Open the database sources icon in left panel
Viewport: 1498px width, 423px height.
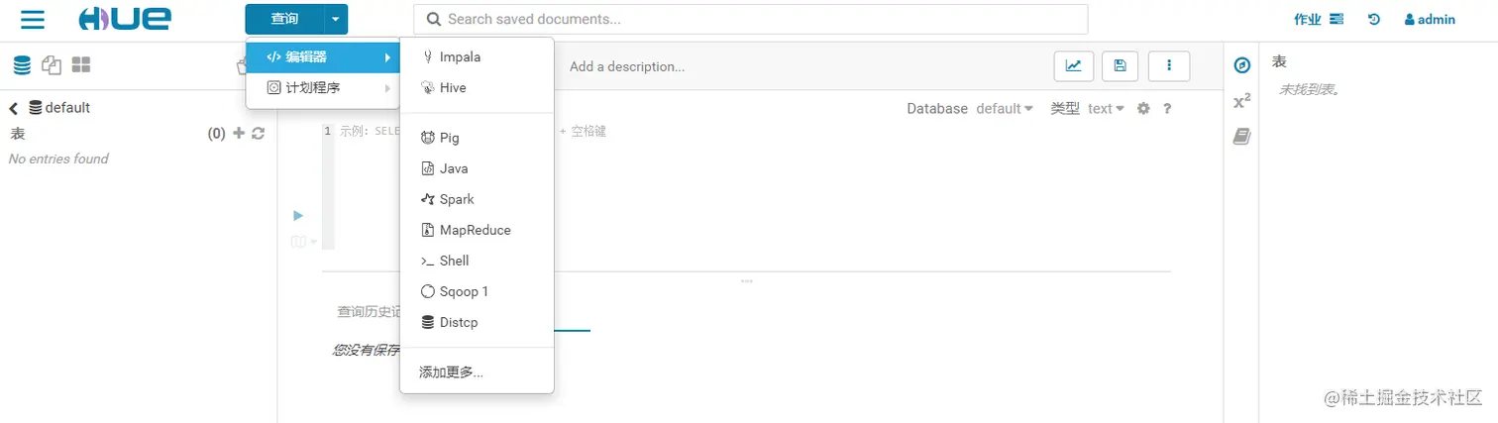pos(22,65)
